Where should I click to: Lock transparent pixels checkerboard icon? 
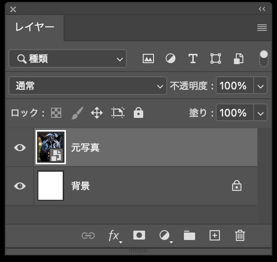pos(56,113)
